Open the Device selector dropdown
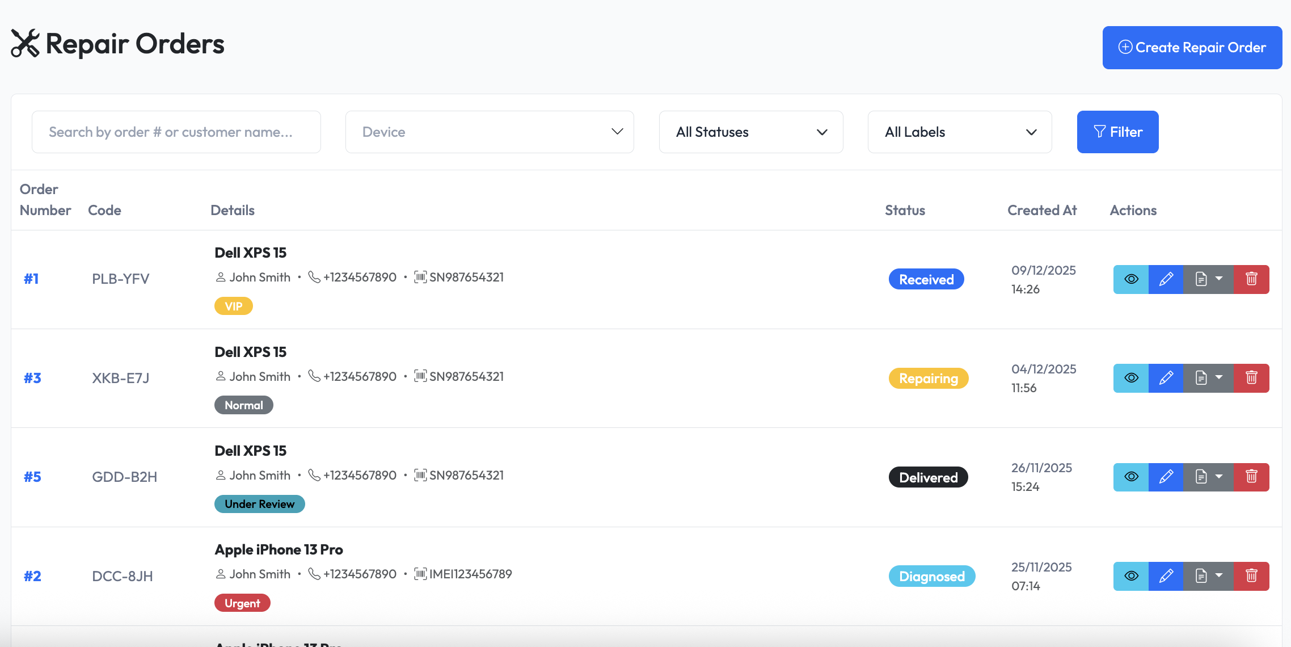This screenshot has height=647, width=1291. coord(489,132)
